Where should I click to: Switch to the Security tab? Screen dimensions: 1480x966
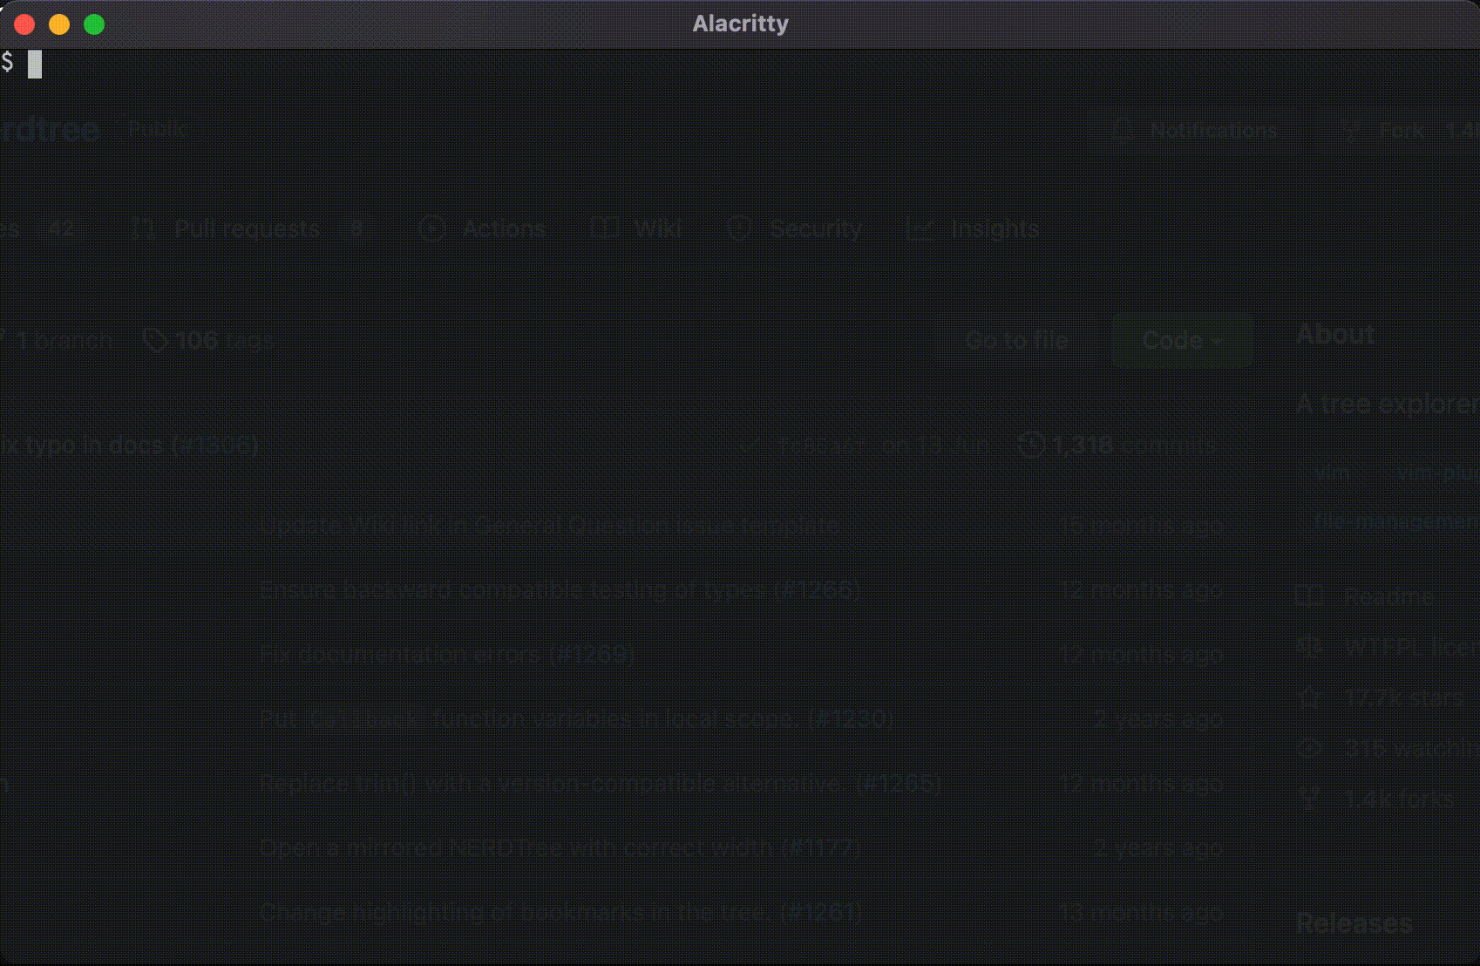point(816,228)
